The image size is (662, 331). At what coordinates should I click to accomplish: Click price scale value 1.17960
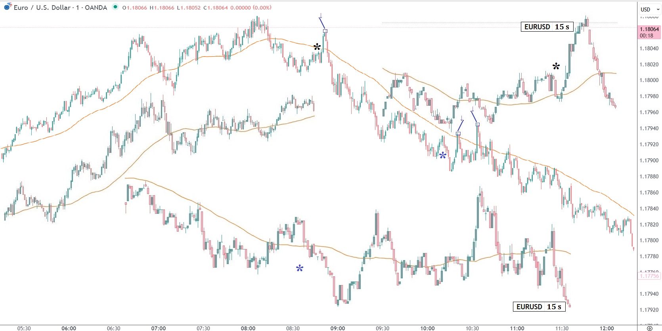pyautogui.click(x=649, y=112)
